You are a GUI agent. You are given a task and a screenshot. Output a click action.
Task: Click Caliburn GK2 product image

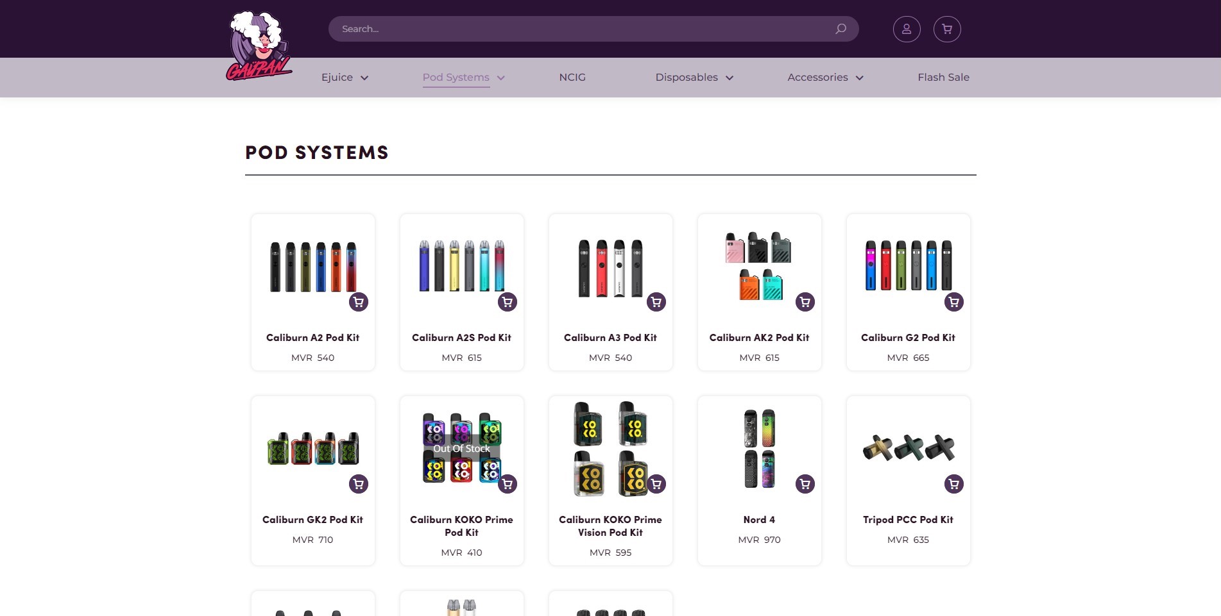coord(312,448)
